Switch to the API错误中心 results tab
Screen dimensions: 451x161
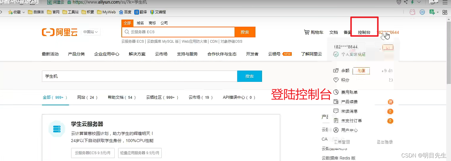(239, 97)
